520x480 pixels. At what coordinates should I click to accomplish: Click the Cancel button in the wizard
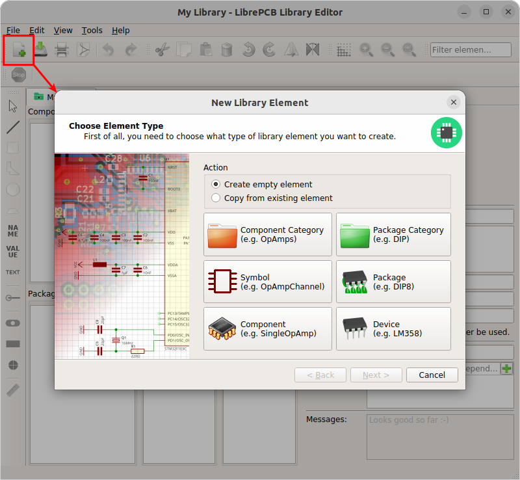tap(432, 375)
